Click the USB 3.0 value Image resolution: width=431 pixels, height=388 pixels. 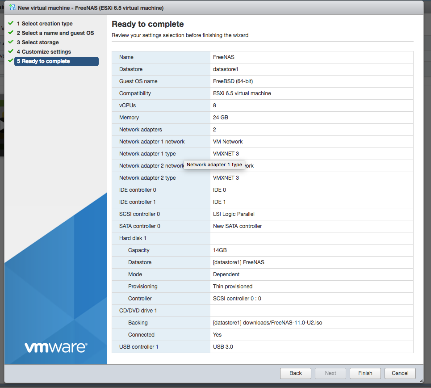tap(223, 347)
